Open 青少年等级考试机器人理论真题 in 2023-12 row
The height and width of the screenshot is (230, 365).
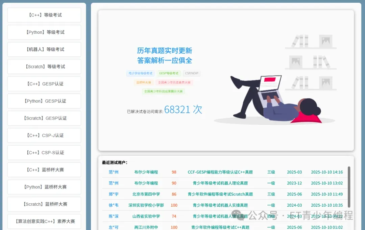click(220, 183)
